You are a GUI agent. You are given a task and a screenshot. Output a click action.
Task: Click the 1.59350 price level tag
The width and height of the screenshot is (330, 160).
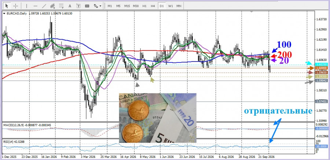tap(321, 77)
